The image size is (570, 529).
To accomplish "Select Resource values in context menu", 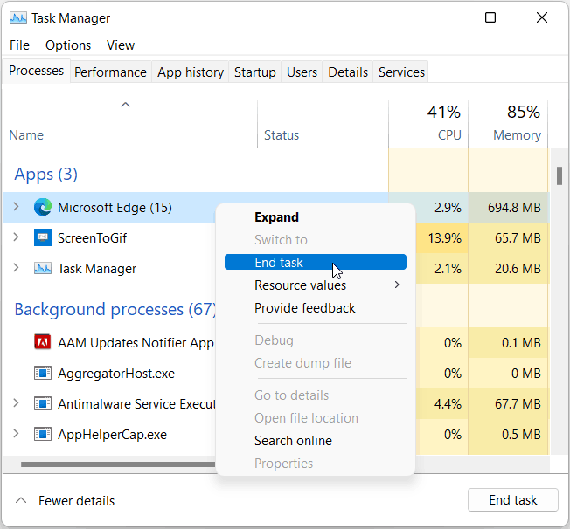I will click(x=316, y=285).
